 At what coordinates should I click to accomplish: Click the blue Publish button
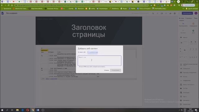[x=187, y=13]
